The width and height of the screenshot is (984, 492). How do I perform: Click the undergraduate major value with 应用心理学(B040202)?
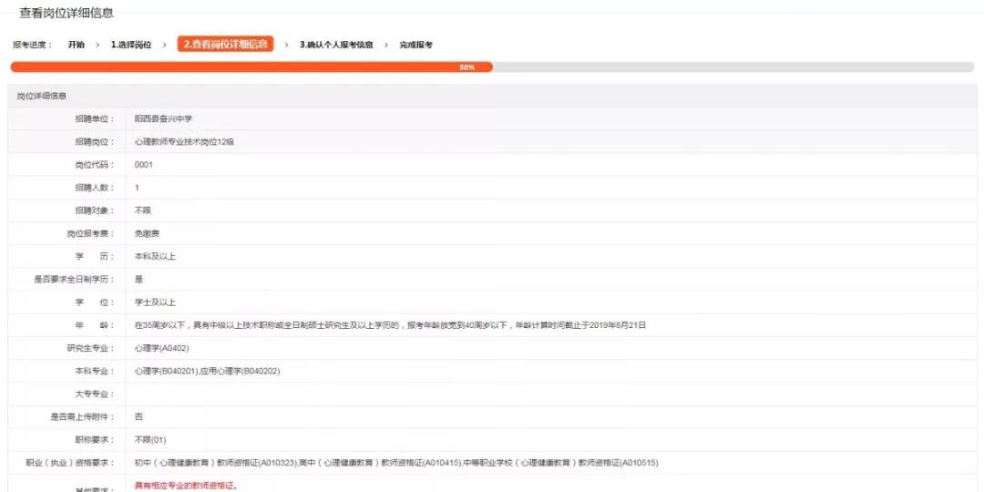pos(207,371)
